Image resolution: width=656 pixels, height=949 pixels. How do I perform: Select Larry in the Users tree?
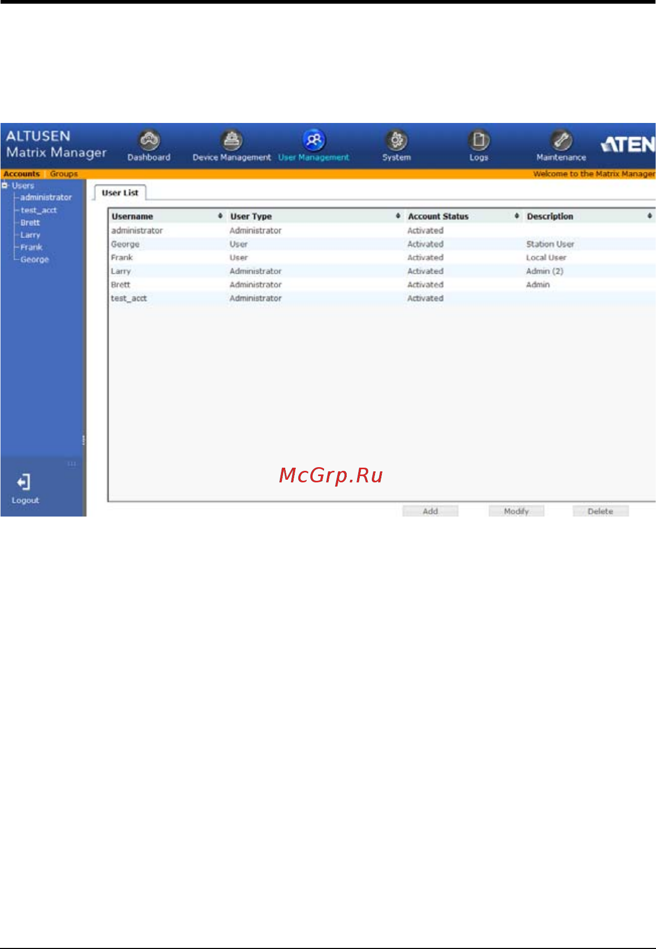pyautogui.click(x=30, y=235)
